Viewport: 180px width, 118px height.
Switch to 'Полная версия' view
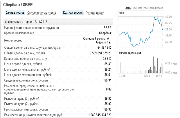95,13
